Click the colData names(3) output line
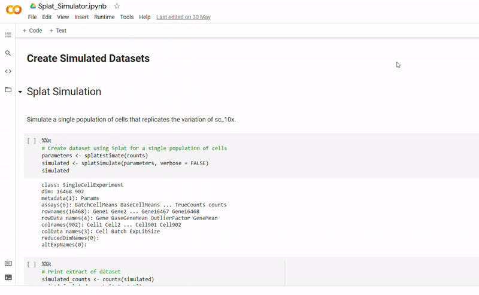Viewport: 479px width, 295px height. pyautogui.click(x=101, y=232)
